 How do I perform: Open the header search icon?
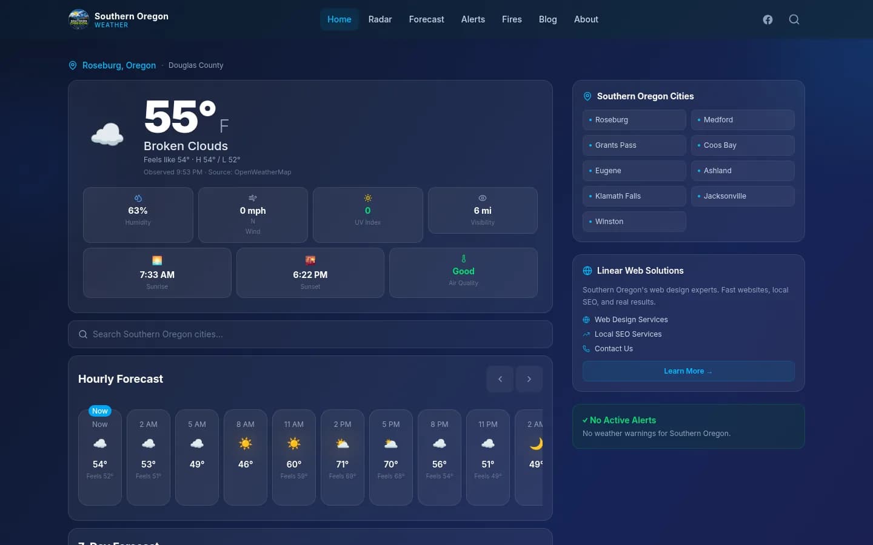(x=794, y=19)
